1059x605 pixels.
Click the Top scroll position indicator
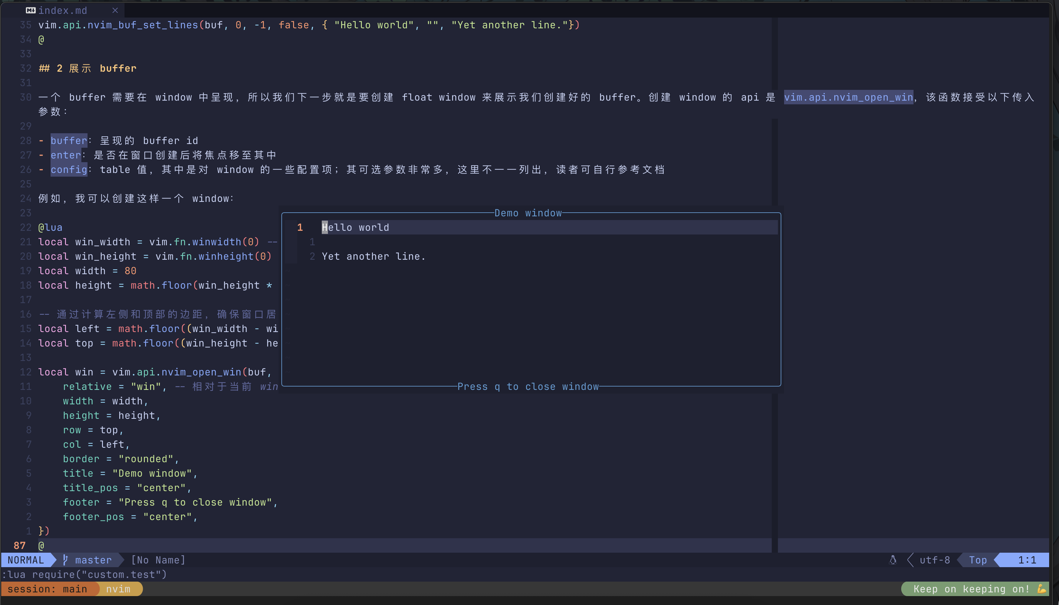click(x=978, y=560)
